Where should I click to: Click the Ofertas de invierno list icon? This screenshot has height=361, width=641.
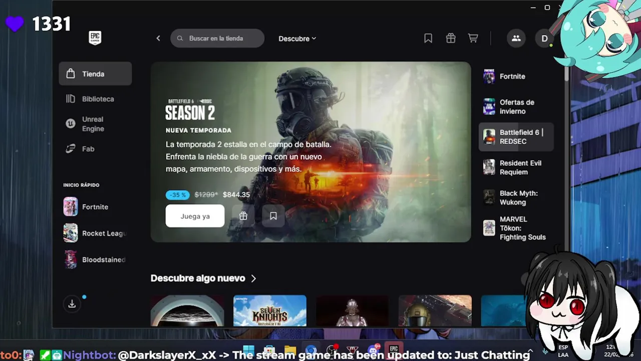pos(489,106)
